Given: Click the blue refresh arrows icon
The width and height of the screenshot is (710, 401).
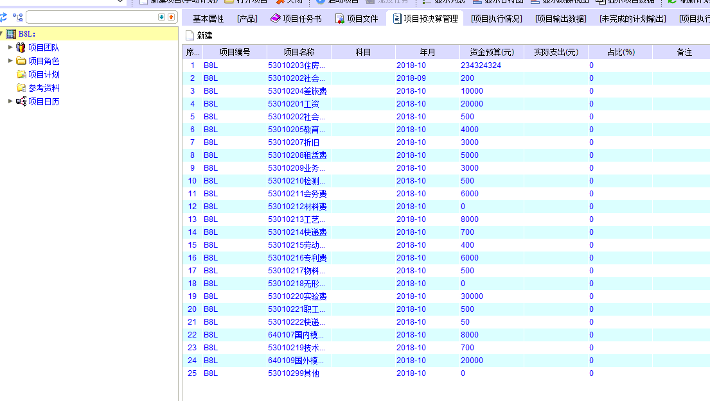Looking at the screenshot, I should [3, 17].
